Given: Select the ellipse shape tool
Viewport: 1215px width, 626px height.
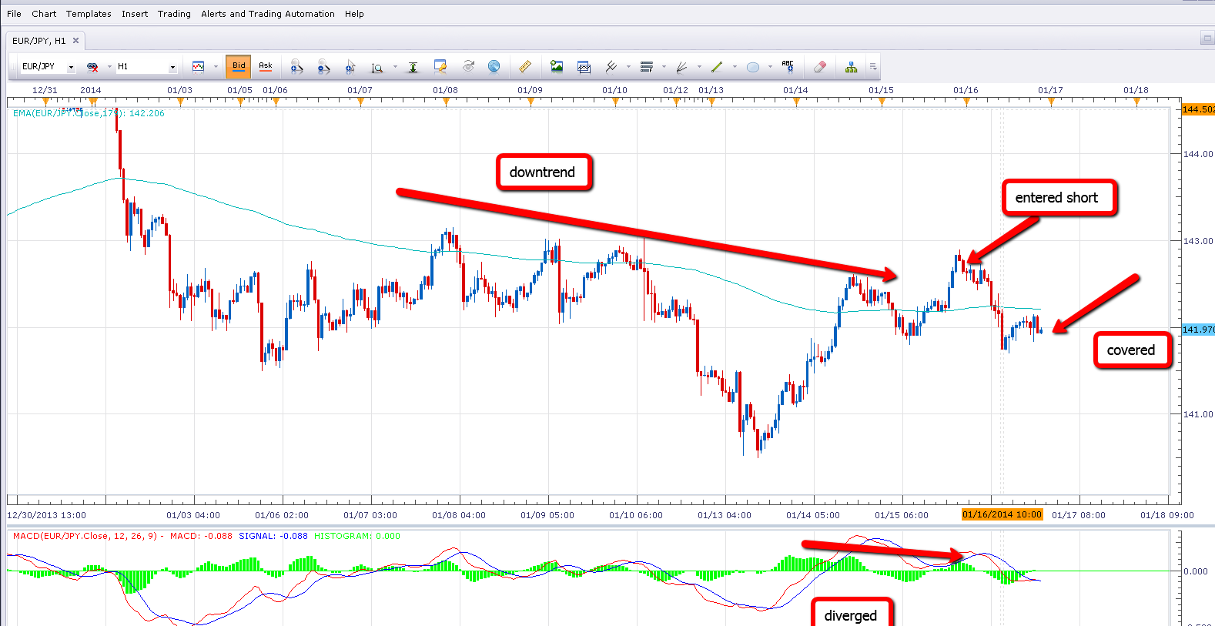Looking at the screenshot, I should click(x=753, y=67).
